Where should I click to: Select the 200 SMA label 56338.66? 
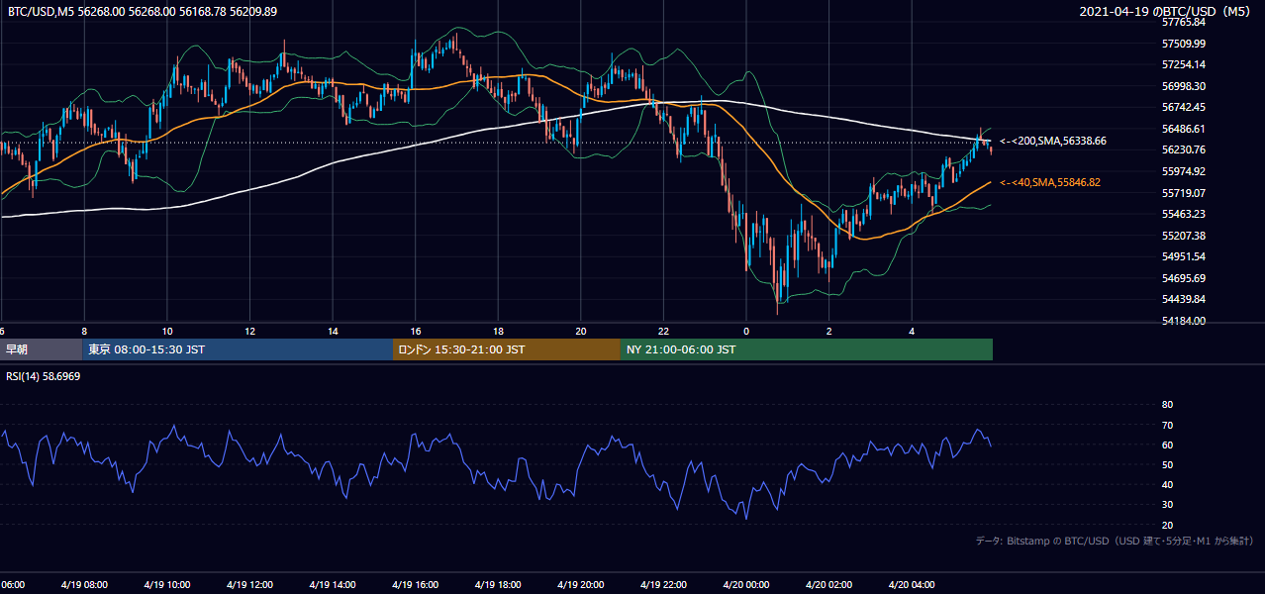[1053, 142]
